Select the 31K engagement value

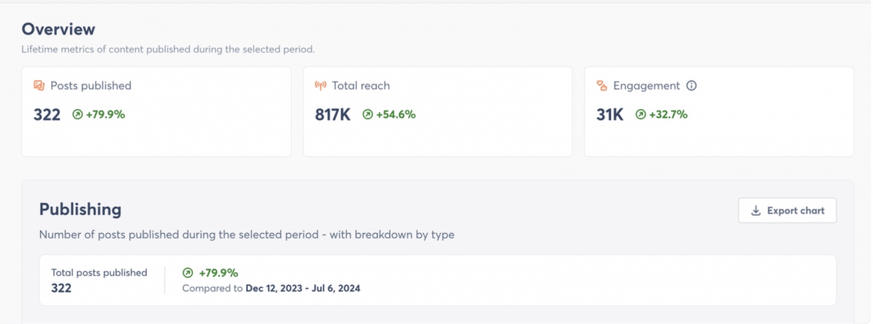point(610,114)
